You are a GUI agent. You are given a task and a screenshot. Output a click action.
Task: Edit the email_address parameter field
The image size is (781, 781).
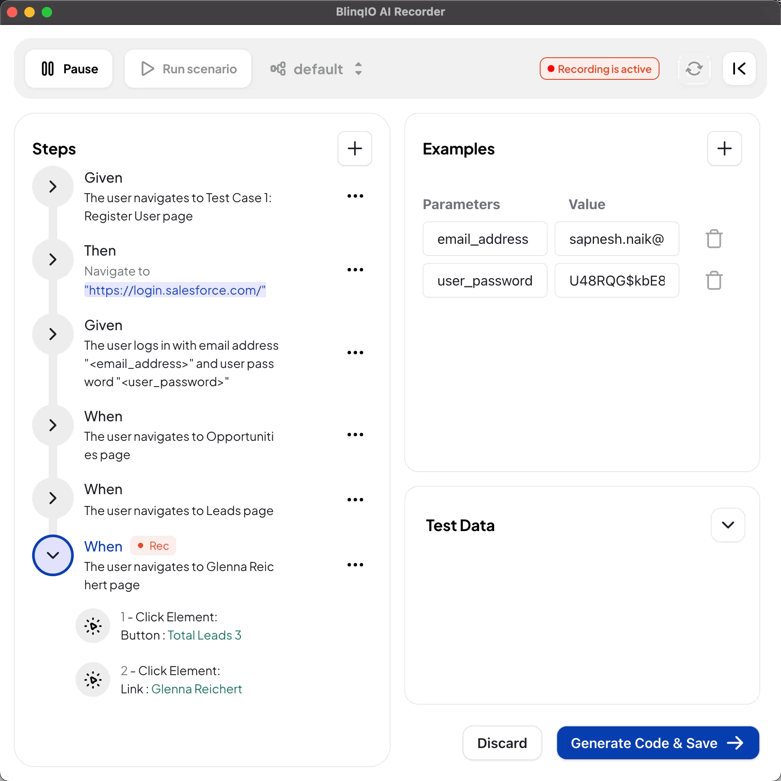click(x=485, y=239)
